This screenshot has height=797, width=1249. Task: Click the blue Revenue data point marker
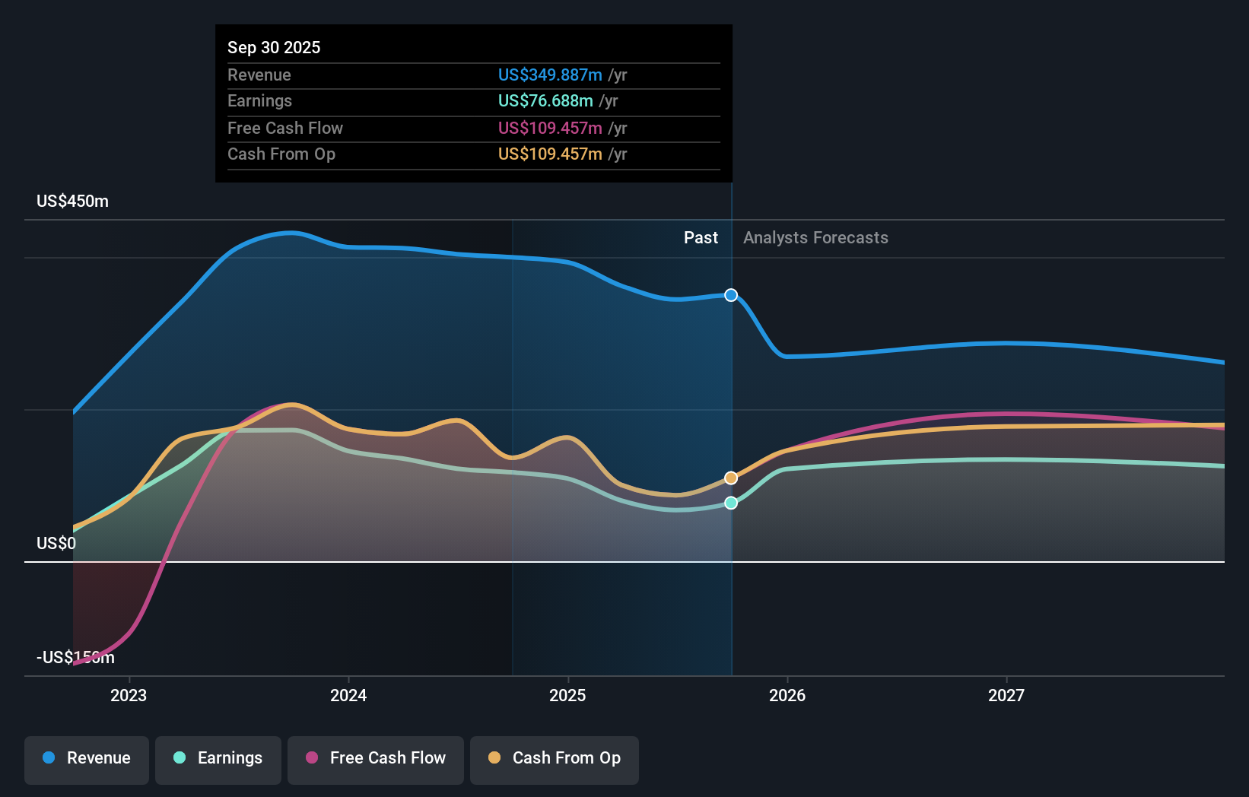(x=731, y=295)
